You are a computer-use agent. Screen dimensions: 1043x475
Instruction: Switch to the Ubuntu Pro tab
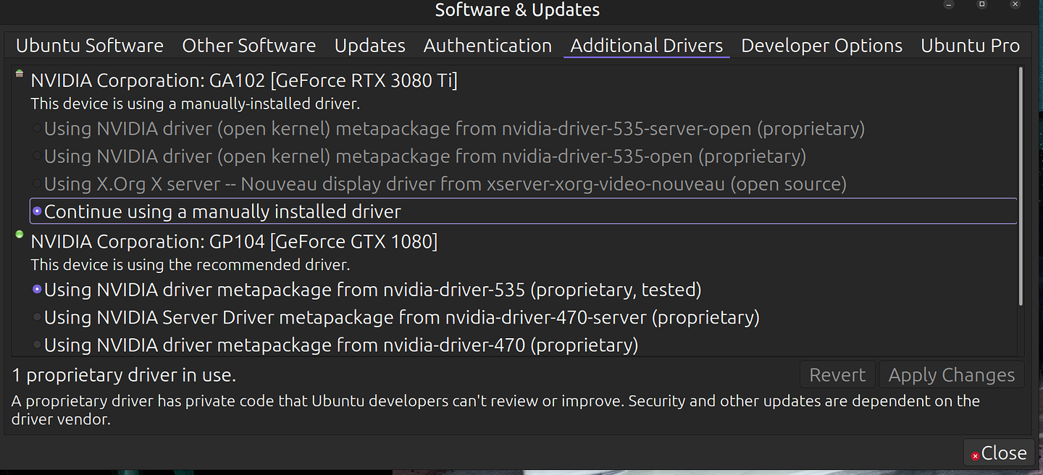(x=971, y=45)
